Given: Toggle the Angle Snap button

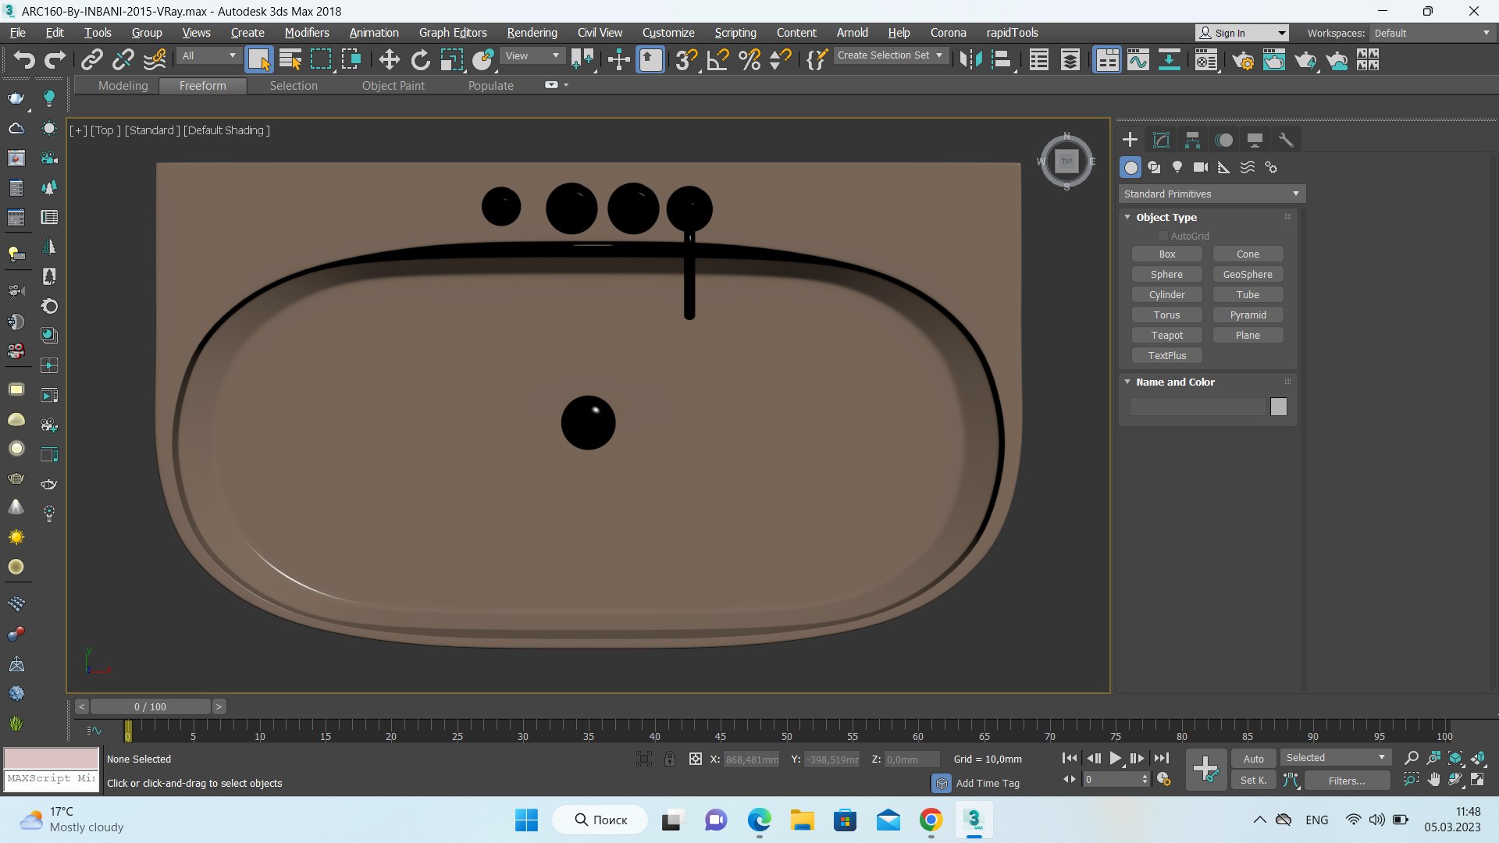Looking at the screenshot, I should [x=717, y=59].
